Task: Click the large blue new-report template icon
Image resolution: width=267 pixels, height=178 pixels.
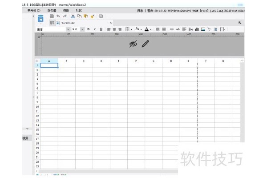Action: pyautogui.click(x=40, y=19)
